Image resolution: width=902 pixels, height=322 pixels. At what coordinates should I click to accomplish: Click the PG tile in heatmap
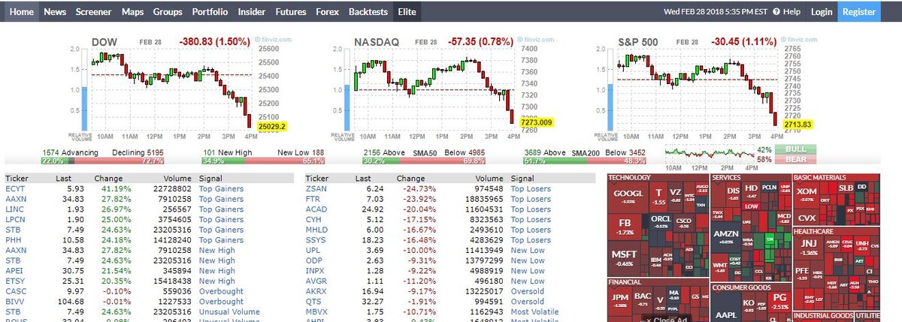coord(780,302)
